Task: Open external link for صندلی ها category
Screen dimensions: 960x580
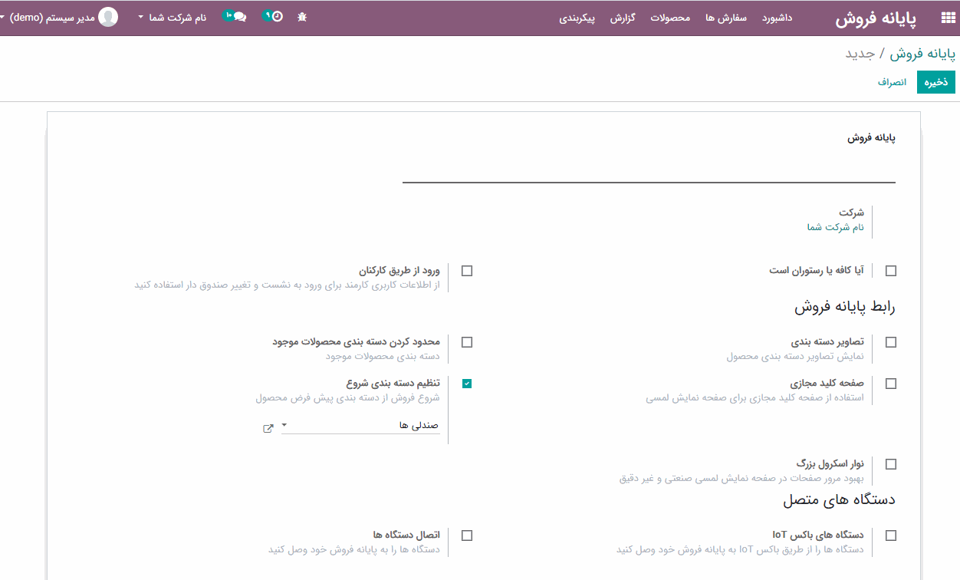Action: [268, 428]
